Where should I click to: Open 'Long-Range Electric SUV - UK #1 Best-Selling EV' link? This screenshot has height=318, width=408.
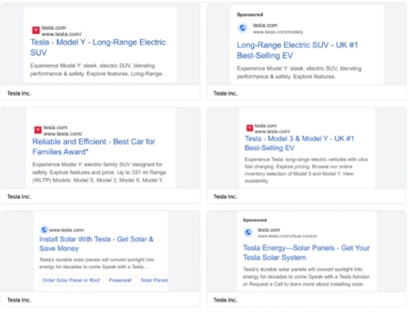297,50
